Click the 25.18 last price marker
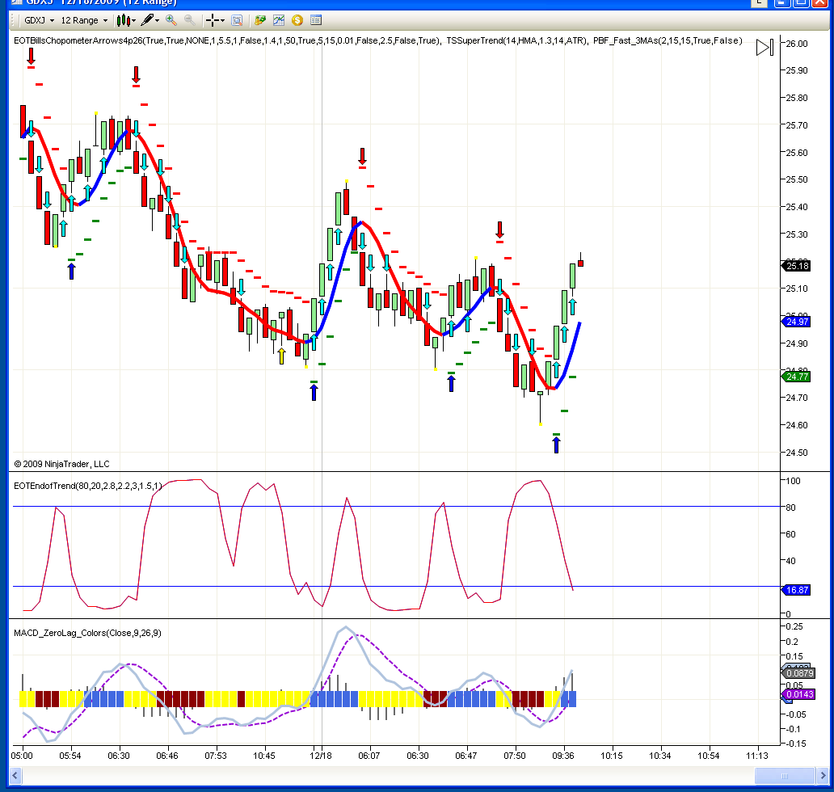 (x=796, y=266)
